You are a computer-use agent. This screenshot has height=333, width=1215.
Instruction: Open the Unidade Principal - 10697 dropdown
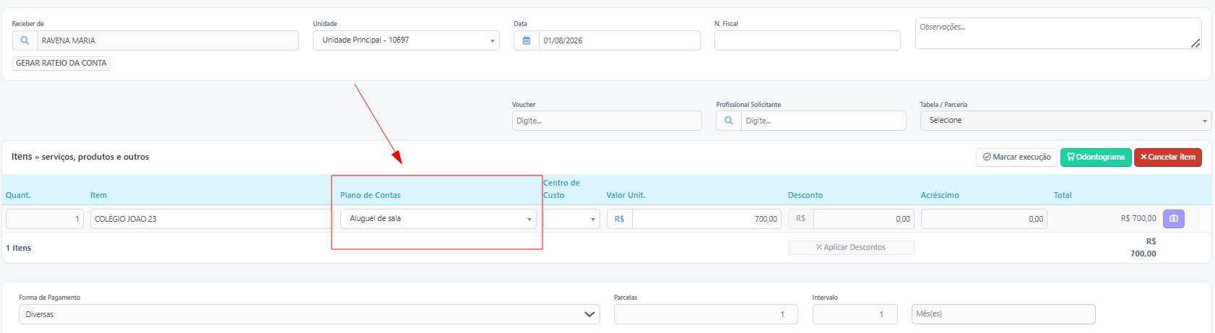click(406, 40)
